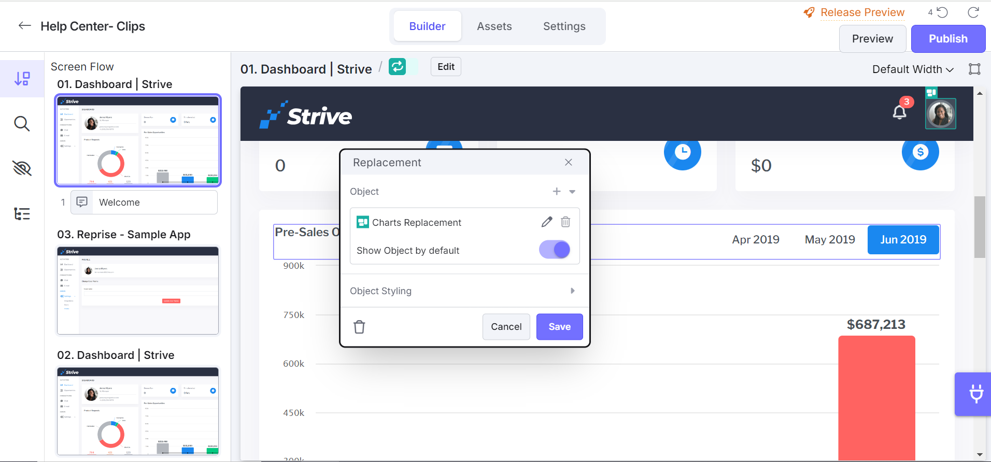Click the user avatar in Strive header

[940, 114]
